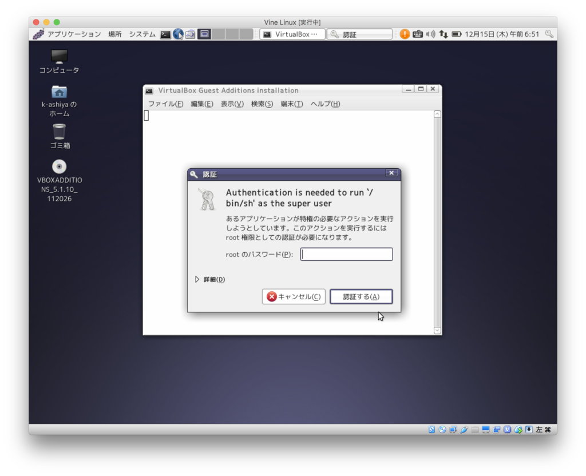Viewport: 586px width, 476px height.
Task: Click the orange update alert icon
Action: [405, 34]
